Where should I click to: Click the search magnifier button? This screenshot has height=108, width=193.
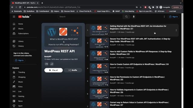click(x=126, y=17)
